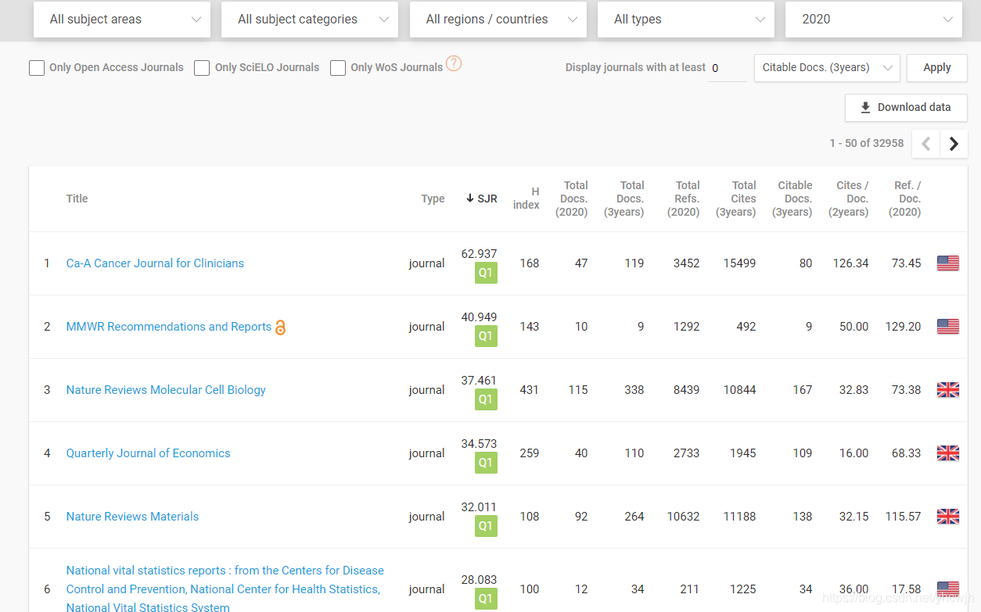Click US flag in MMWR Recommendations row
Viewport: 981px width, 612px height.
point(948,327)
